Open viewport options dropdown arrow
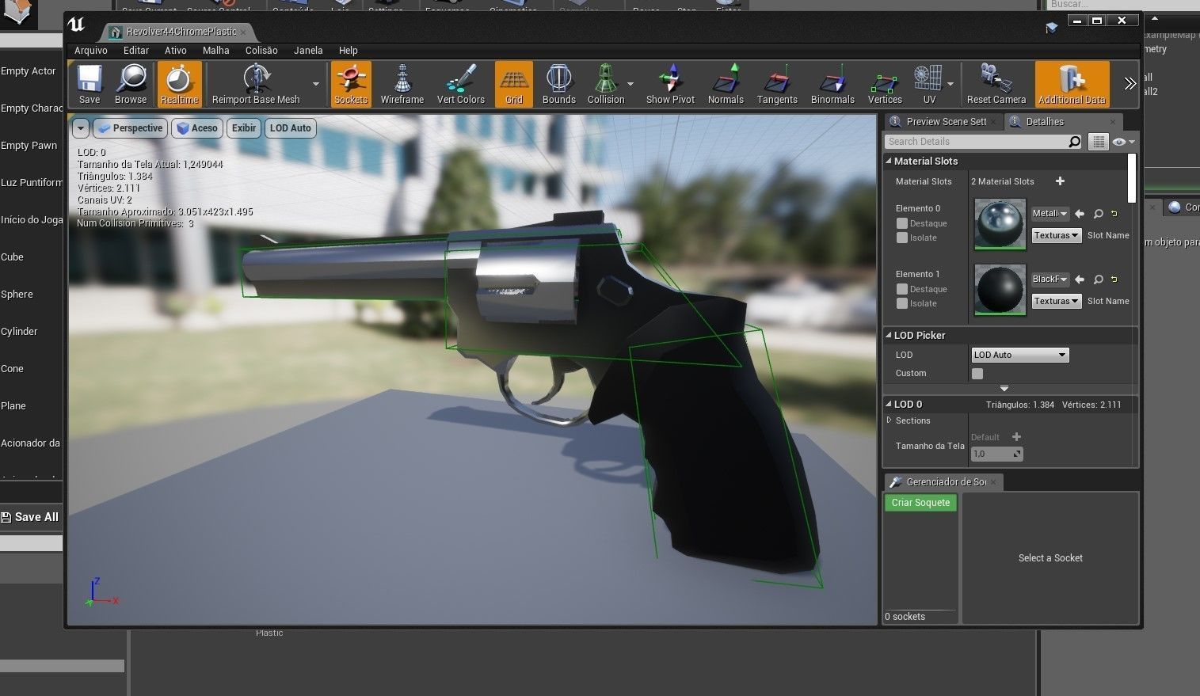 pos(81,128)
